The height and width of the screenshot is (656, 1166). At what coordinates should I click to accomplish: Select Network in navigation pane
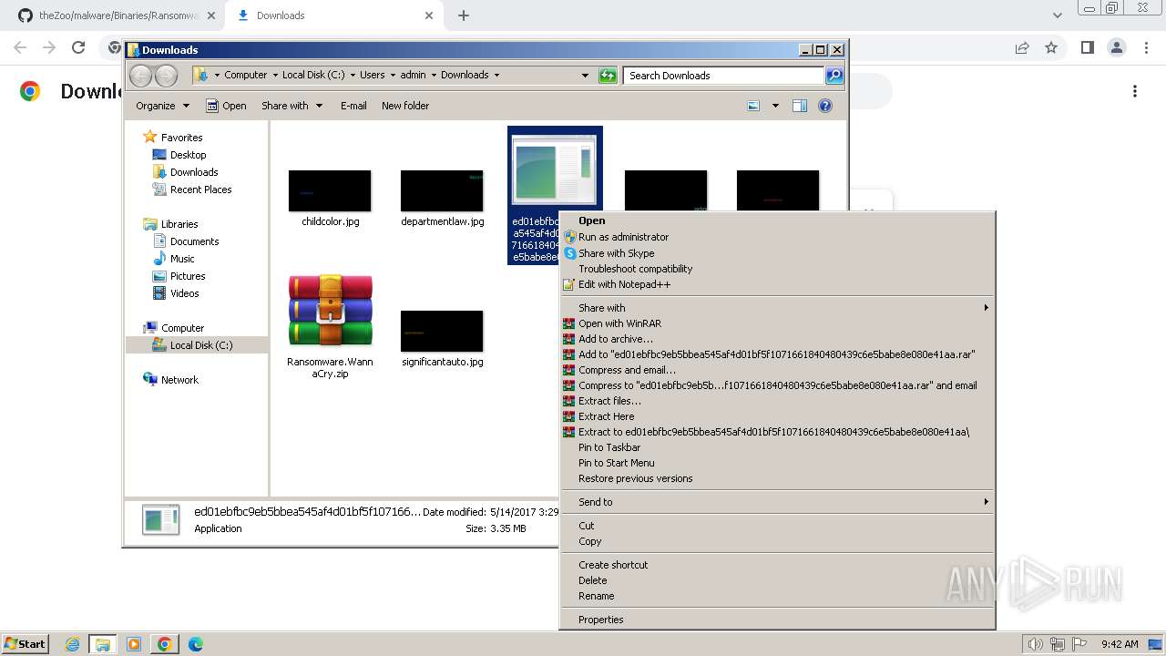pyautogui.click(x=179, y=380)
